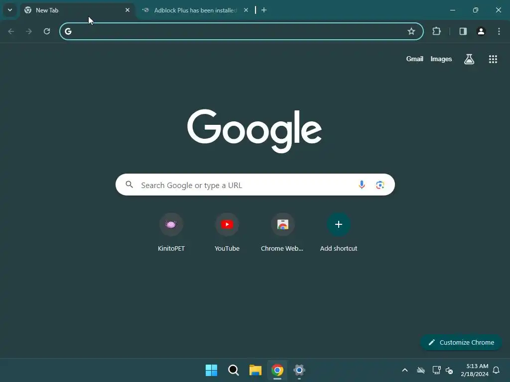510x382 pixels.
Task: Open the Google apps grid
Action: pos(493,59)
